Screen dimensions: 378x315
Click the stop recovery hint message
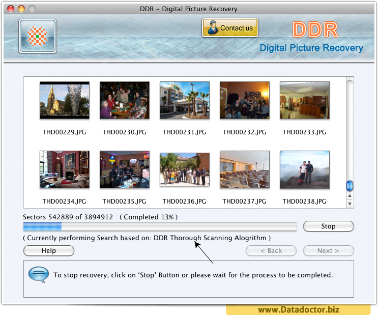(x=193, y=275)
